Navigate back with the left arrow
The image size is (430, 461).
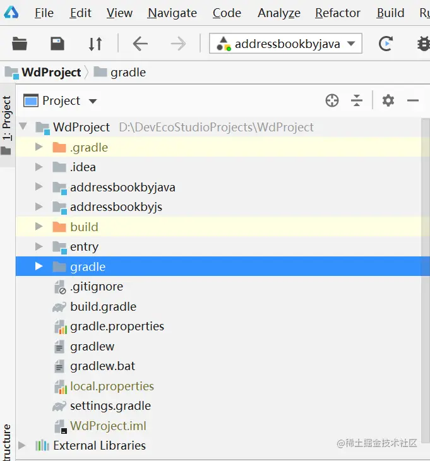140,44
